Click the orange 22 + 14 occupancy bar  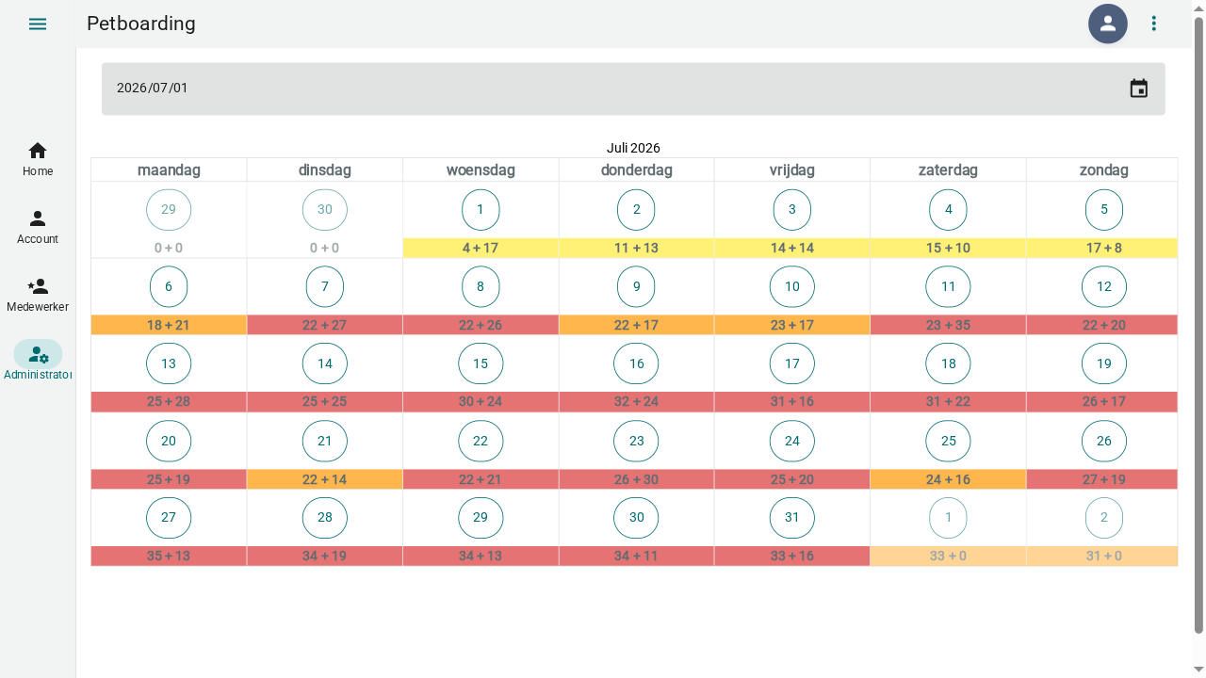click(x=325, y=479)
